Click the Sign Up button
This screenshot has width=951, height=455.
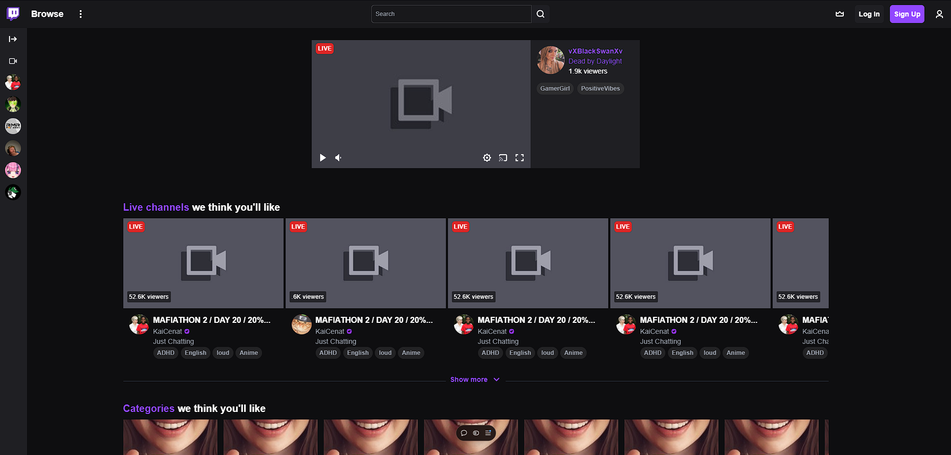(x=907, y=14)
